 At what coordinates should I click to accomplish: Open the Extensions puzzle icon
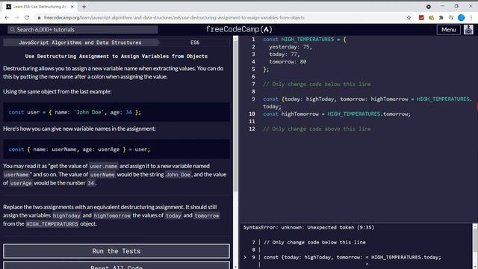click(441, 18)
